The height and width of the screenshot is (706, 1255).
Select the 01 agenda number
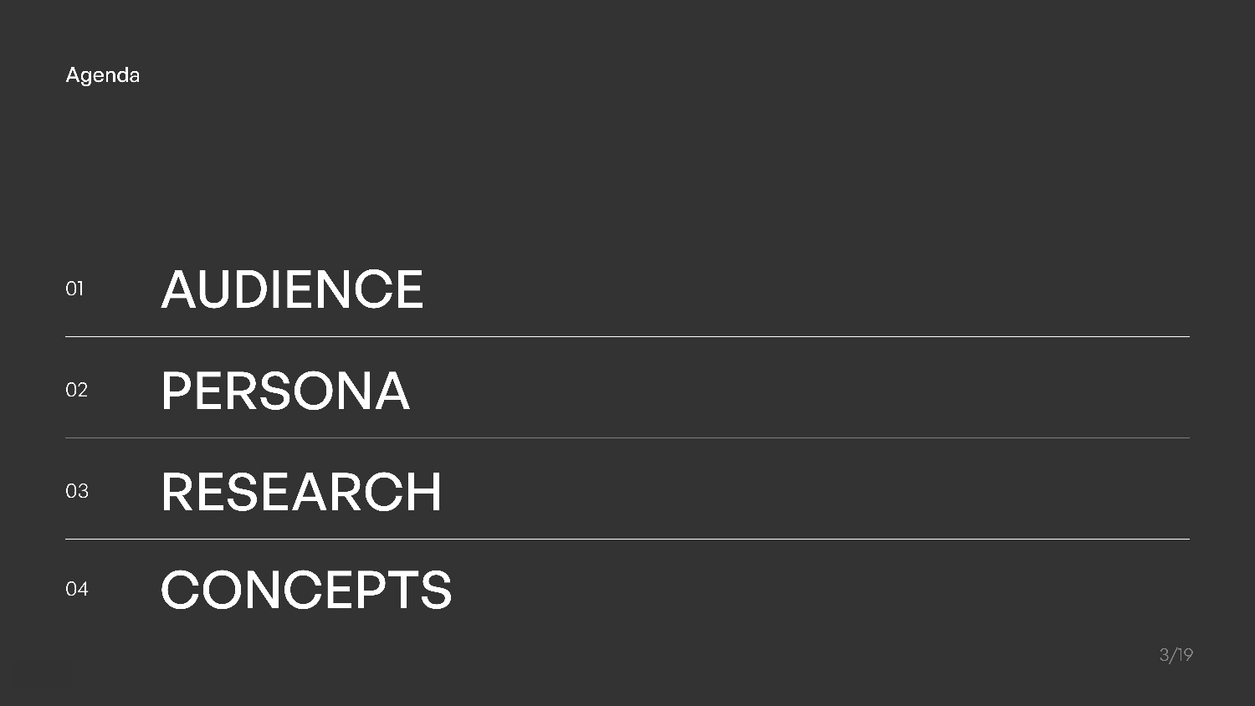tap(74, 289)
